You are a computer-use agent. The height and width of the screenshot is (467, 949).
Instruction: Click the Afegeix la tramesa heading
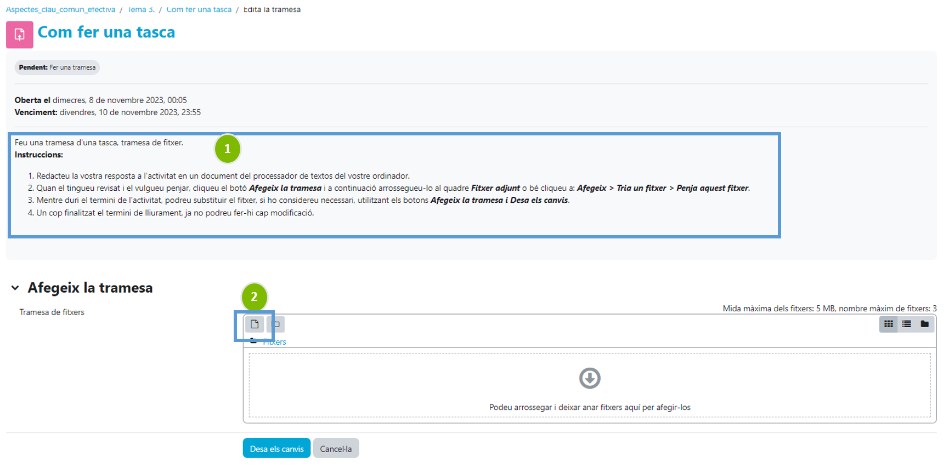click(x=90, y=288)
